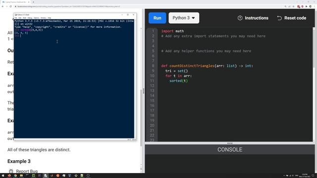The image size is (317, 178).
Task: Click the question mark icon next to Instructions
Action: [x=240, y=18]
